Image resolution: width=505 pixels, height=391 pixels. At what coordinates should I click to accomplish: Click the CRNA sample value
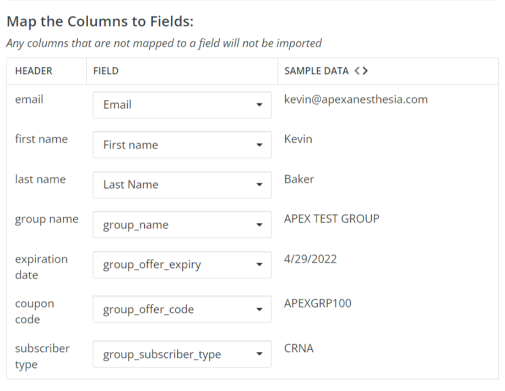(298, 348)
